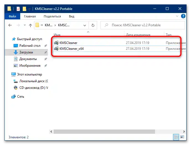Viewport: 191px width, 145px height.
Task: Switch to the Главная ribbon tab
Action: 30,16
